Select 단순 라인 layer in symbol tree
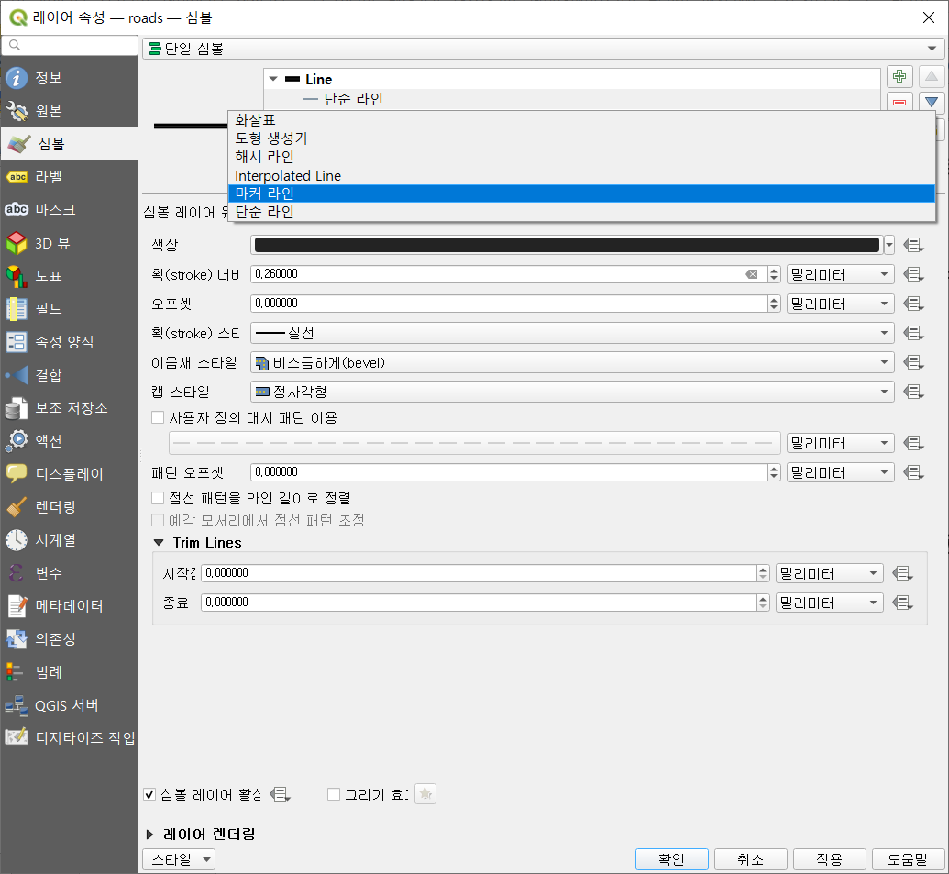This screenshot has width=949, height=874. [353, 99]
